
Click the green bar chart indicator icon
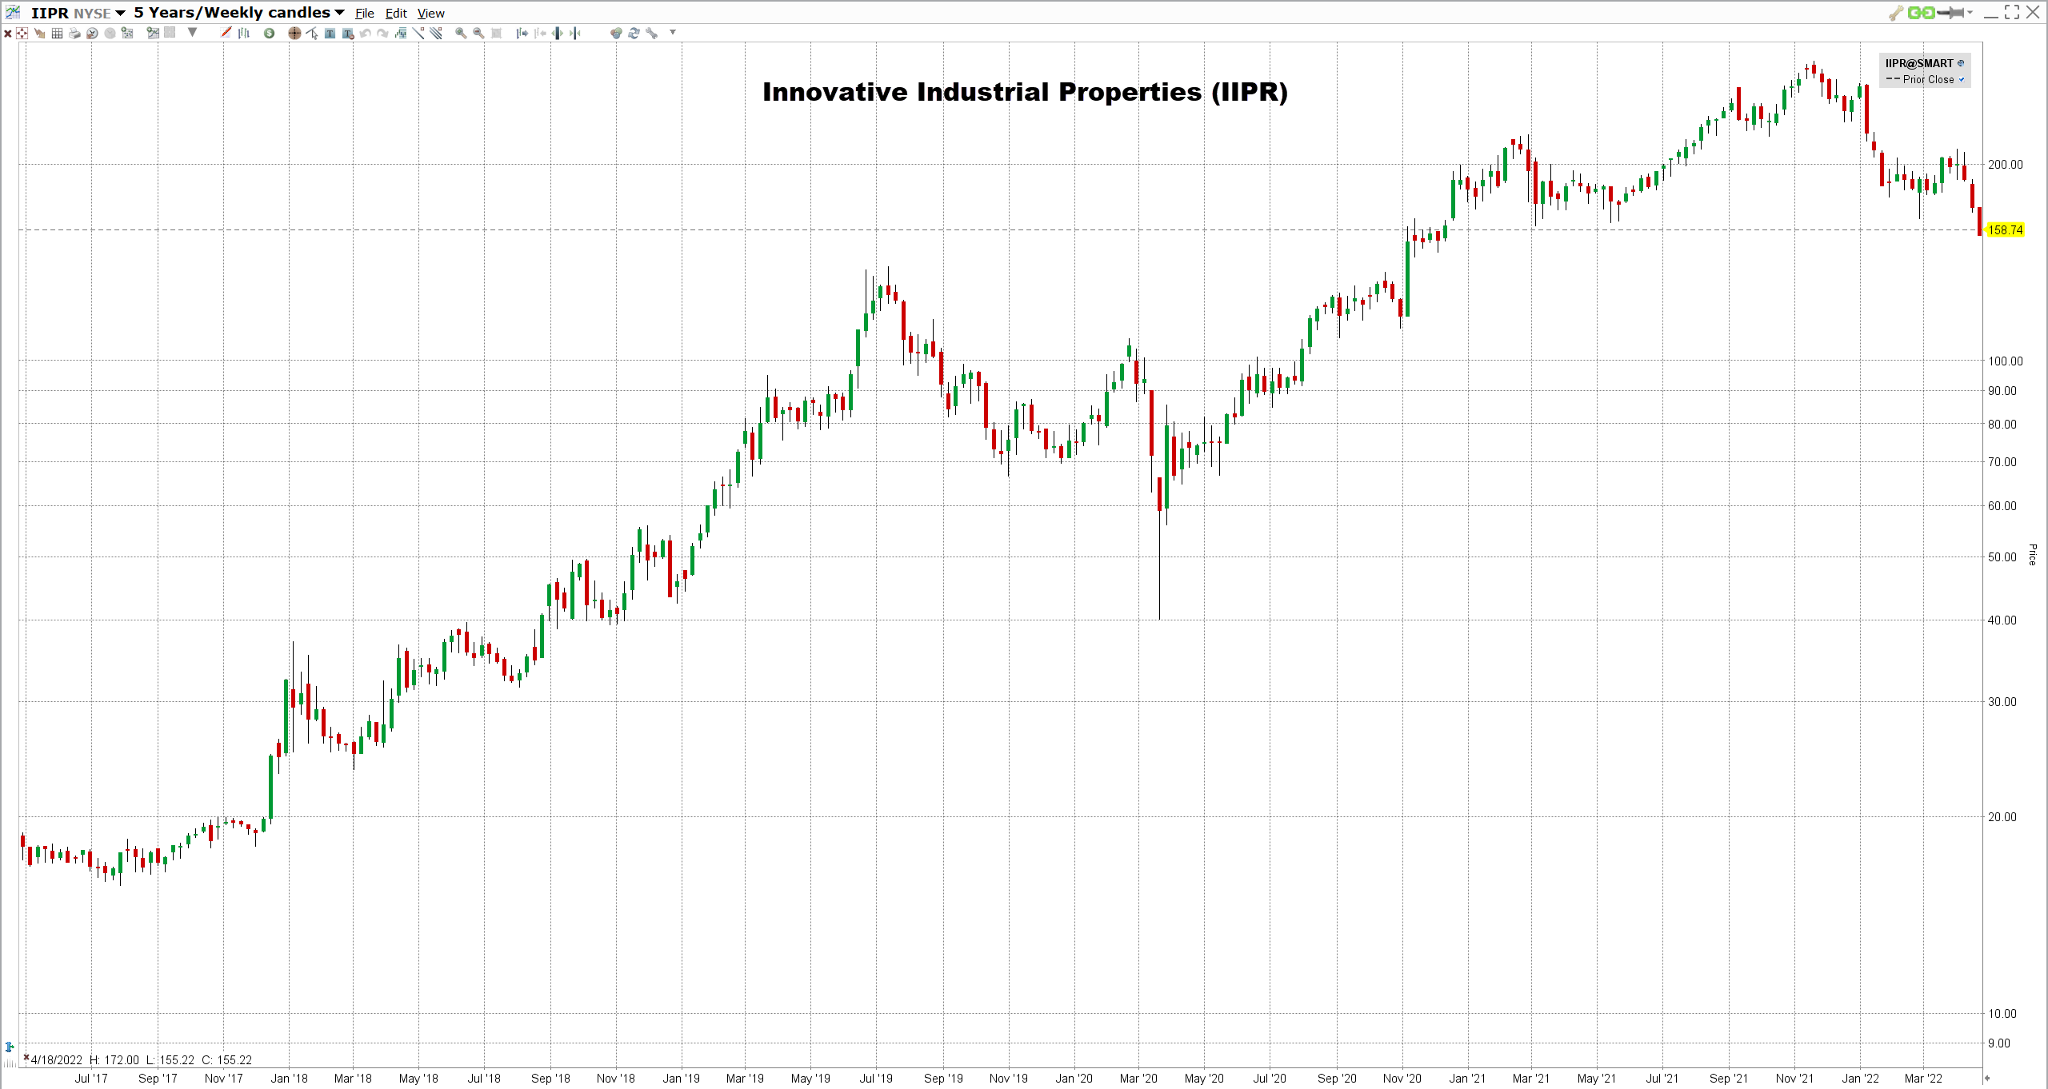pos(401,33)
